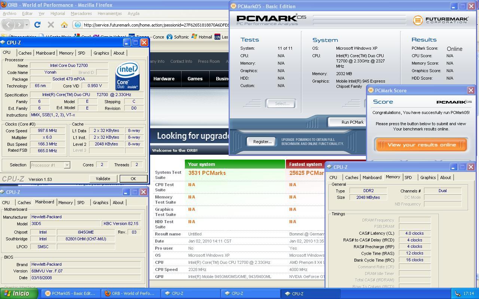Click the Your system column header

tap(235, 164)
